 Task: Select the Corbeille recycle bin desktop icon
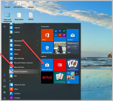[7, 4]
